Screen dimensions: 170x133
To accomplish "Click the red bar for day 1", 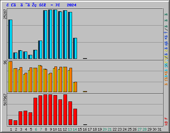I will (10, 122).
